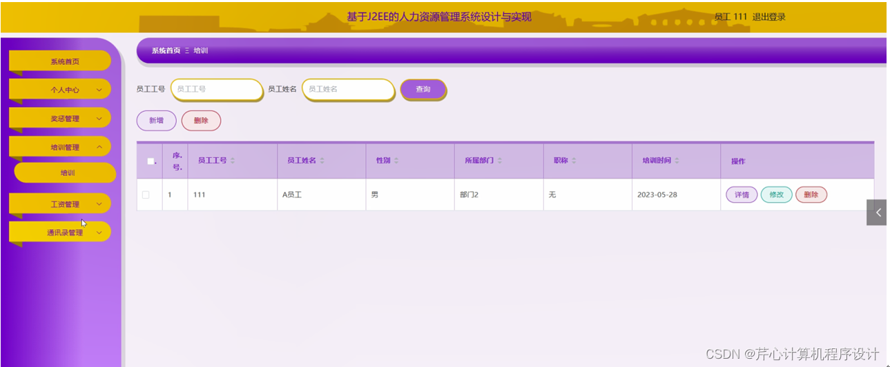This screenshot has height=367, width=890.
Task: Click the 新增 button
Action: (x=157, y=121)
